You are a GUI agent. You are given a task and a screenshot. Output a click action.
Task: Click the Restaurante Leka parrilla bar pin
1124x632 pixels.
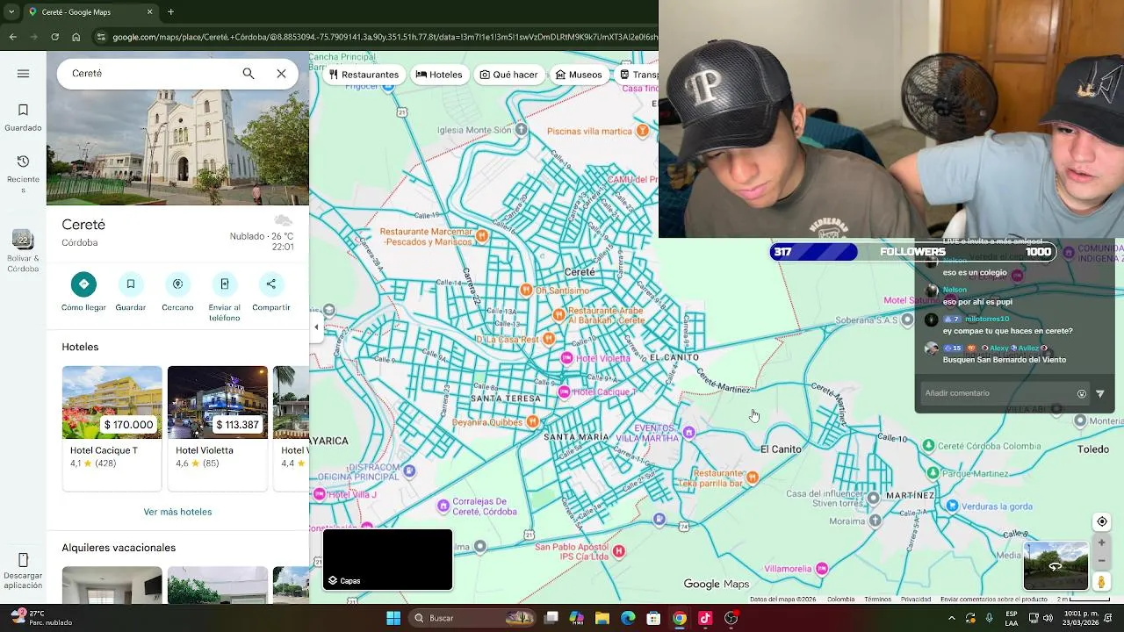pos(752,478)
